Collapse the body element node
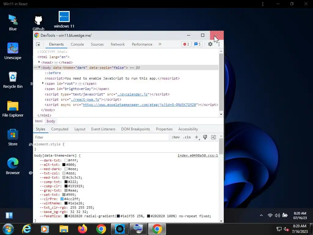Viewport: 313px width, 235px height. (x=39, y=68)
